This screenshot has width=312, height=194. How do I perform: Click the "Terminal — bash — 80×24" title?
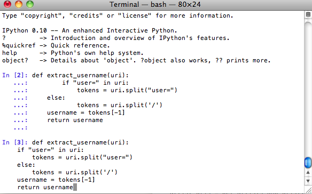click(155, 4)
